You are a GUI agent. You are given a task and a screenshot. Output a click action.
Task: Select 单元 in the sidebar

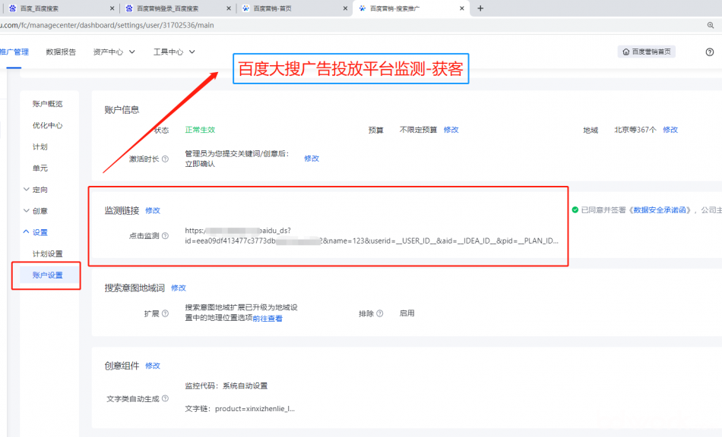click(40, 168)
